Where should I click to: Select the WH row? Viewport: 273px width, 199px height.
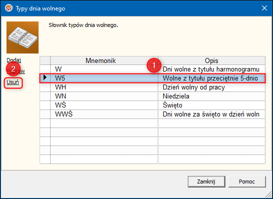pyautogui.click(x=152, y=87)
